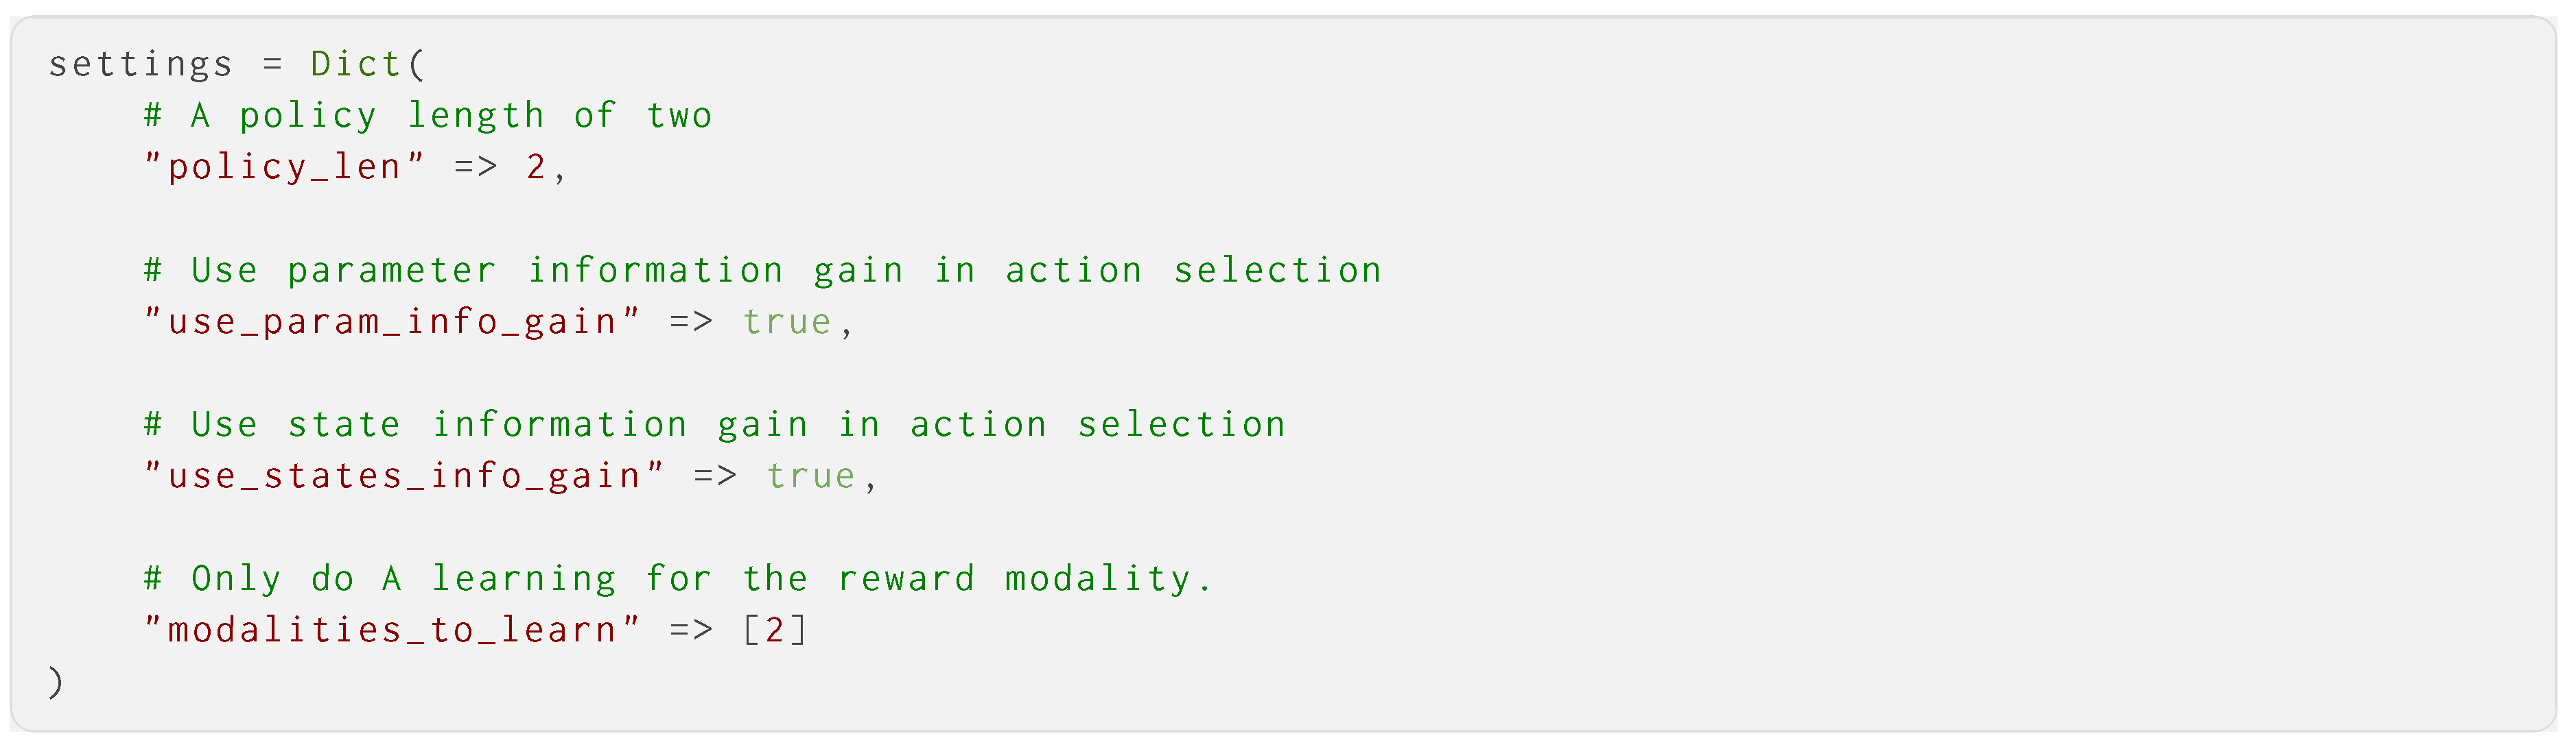The image size is (2576, 749).
Task: Click the equals sign after settings
Action: click(272, 65)
